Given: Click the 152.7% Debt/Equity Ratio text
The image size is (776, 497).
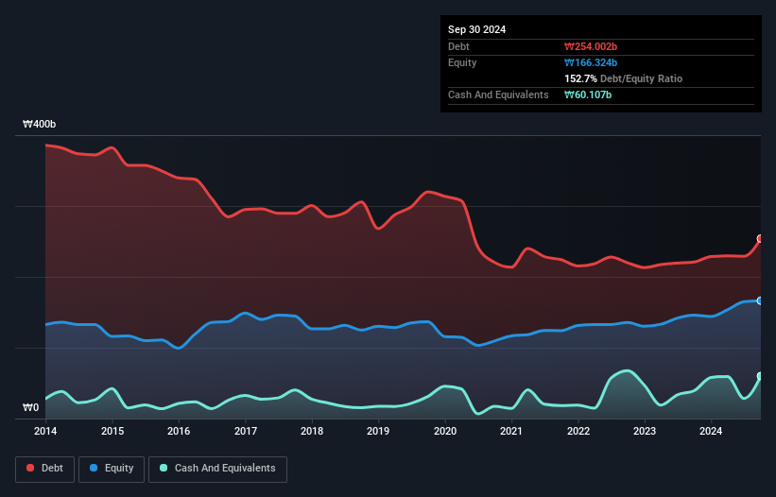Looking at the screenshot, I should pyautogui.click(x=623, y=78).
